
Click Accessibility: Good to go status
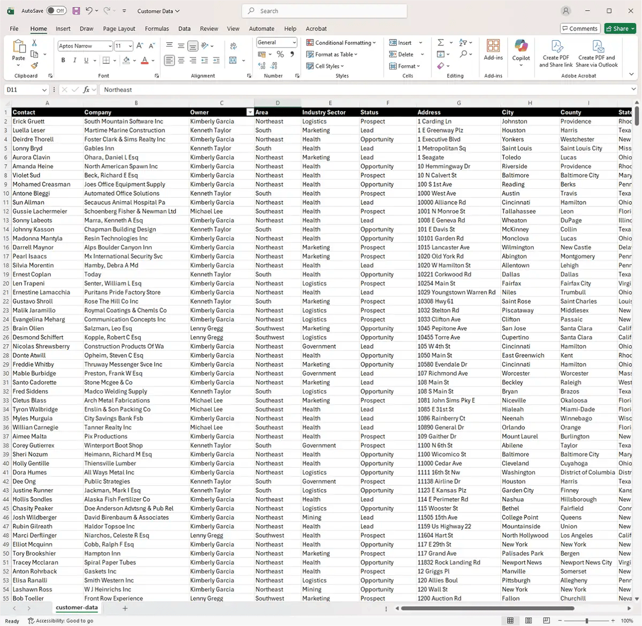(x=60, y=621)
